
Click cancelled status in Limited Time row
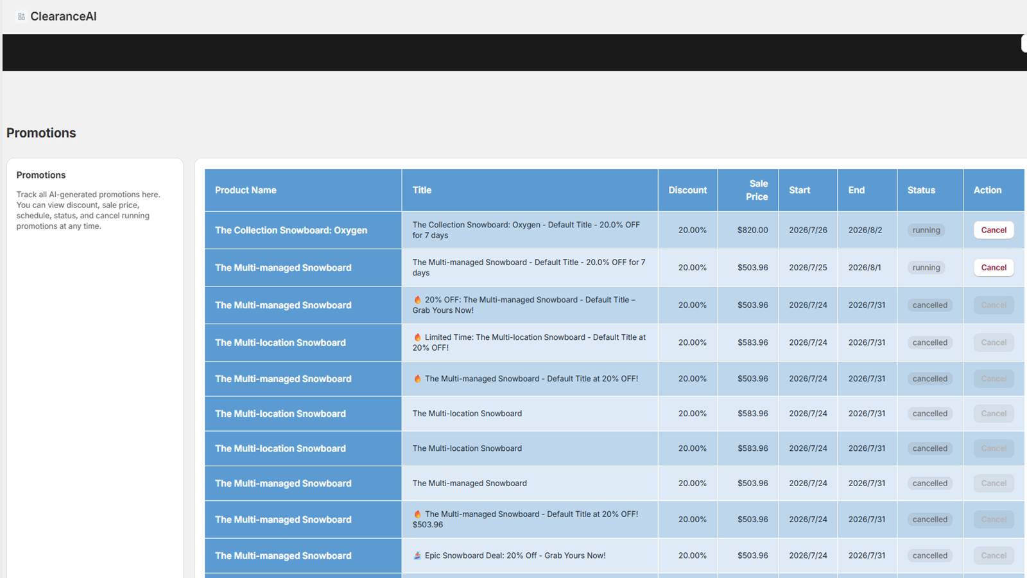pyautogui.click(x=930, y=342)
